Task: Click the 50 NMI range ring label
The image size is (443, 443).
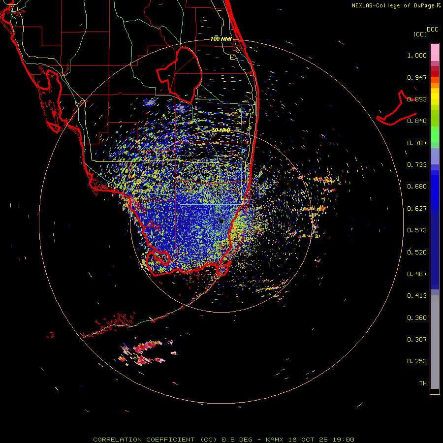Action: pos(221,130)
